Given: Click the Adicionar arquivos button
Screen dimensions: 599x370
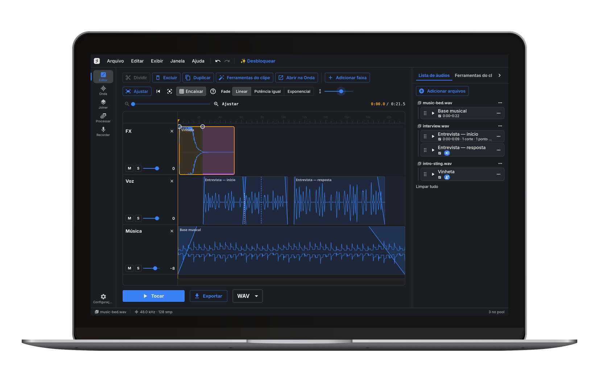Looking at the screenshot, I should 442,91.
